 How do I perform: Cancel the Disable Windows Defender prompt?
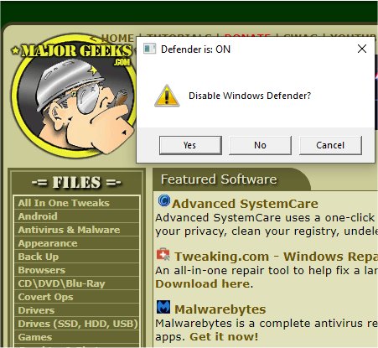pos(330,145)
